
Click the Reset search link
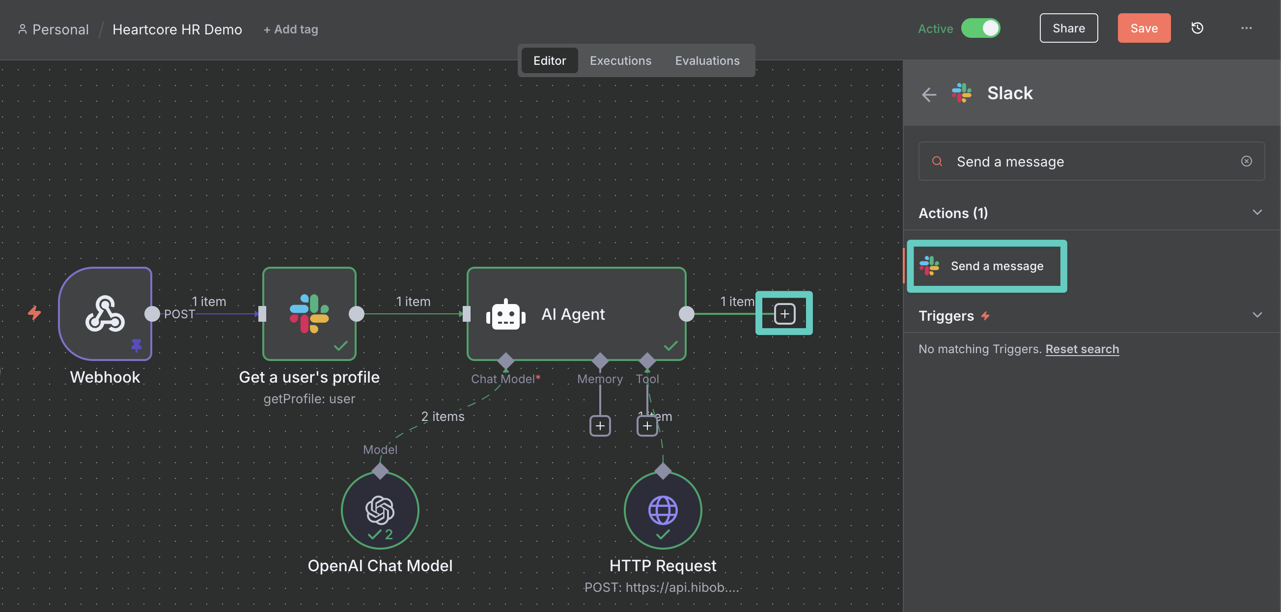[1082, 349]
